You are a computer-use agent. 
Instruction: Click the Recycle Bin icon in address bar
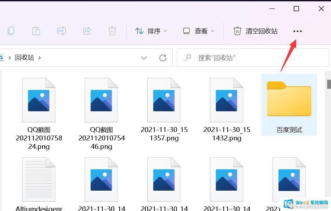tap(1, 58)
